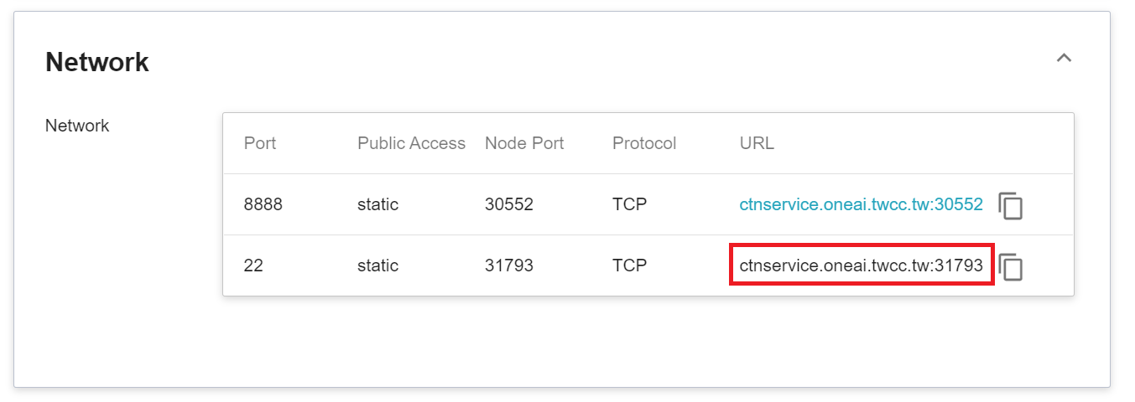1135x402 pixels.
Task: Click the URL column header
Action: [757, 143]
